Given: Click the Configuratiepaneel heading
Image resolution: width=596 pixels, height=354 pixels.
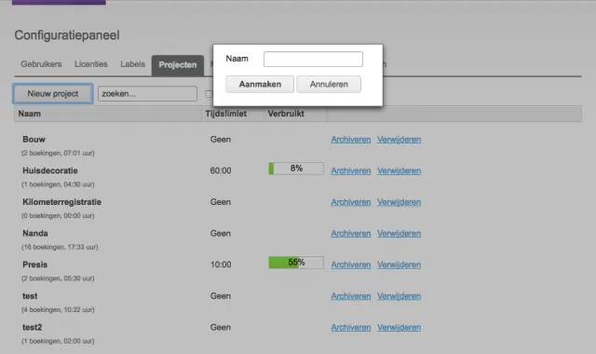Looking at the screenshot, I should (67, 35).
